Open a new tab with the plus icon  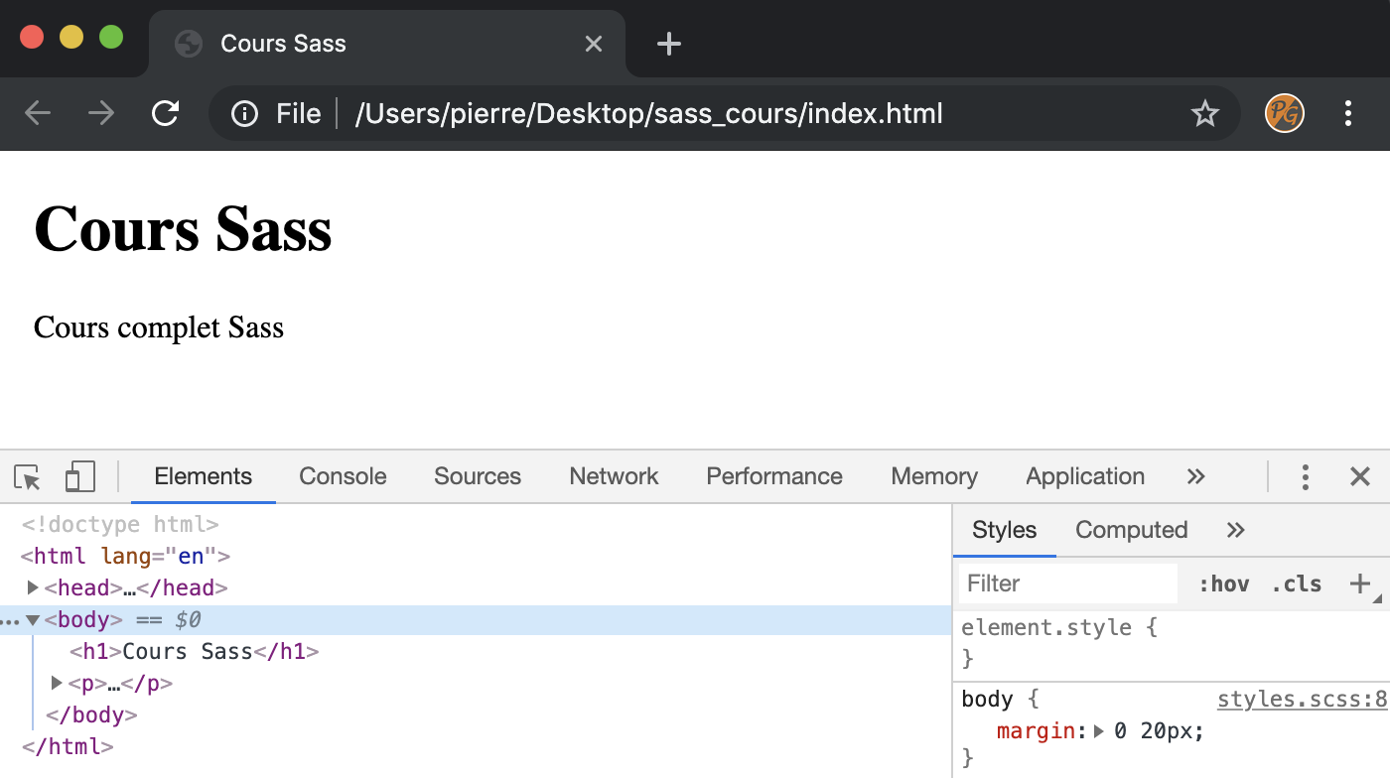coord(669,44)
